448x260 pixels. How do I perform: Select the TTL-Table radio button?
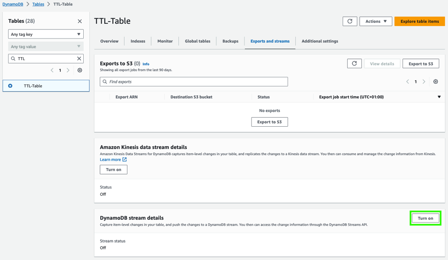pyautogui.click(x=10, y=86)
